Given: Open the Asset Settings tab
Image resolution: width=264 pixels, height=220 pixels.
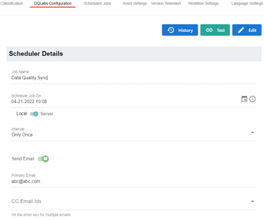Looking at the screenshot, I should (x=134, y=3).
